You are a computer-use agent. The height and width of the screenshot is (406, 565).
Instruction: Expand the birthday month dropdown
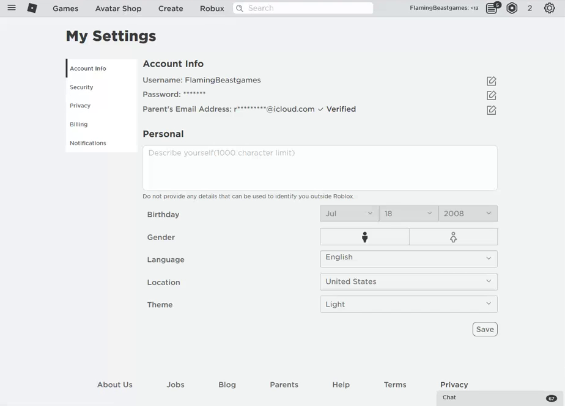[x=349, y=214]
